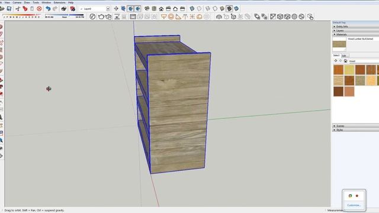379x213 pixels.
Task: Click the wooden bookshelf side panel
Action: (x=178, y=112)
